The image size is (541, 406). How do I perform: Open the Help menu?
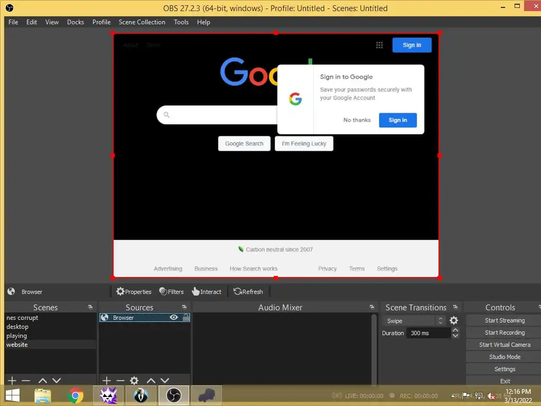pyautogui.click(x=203, y=22)
